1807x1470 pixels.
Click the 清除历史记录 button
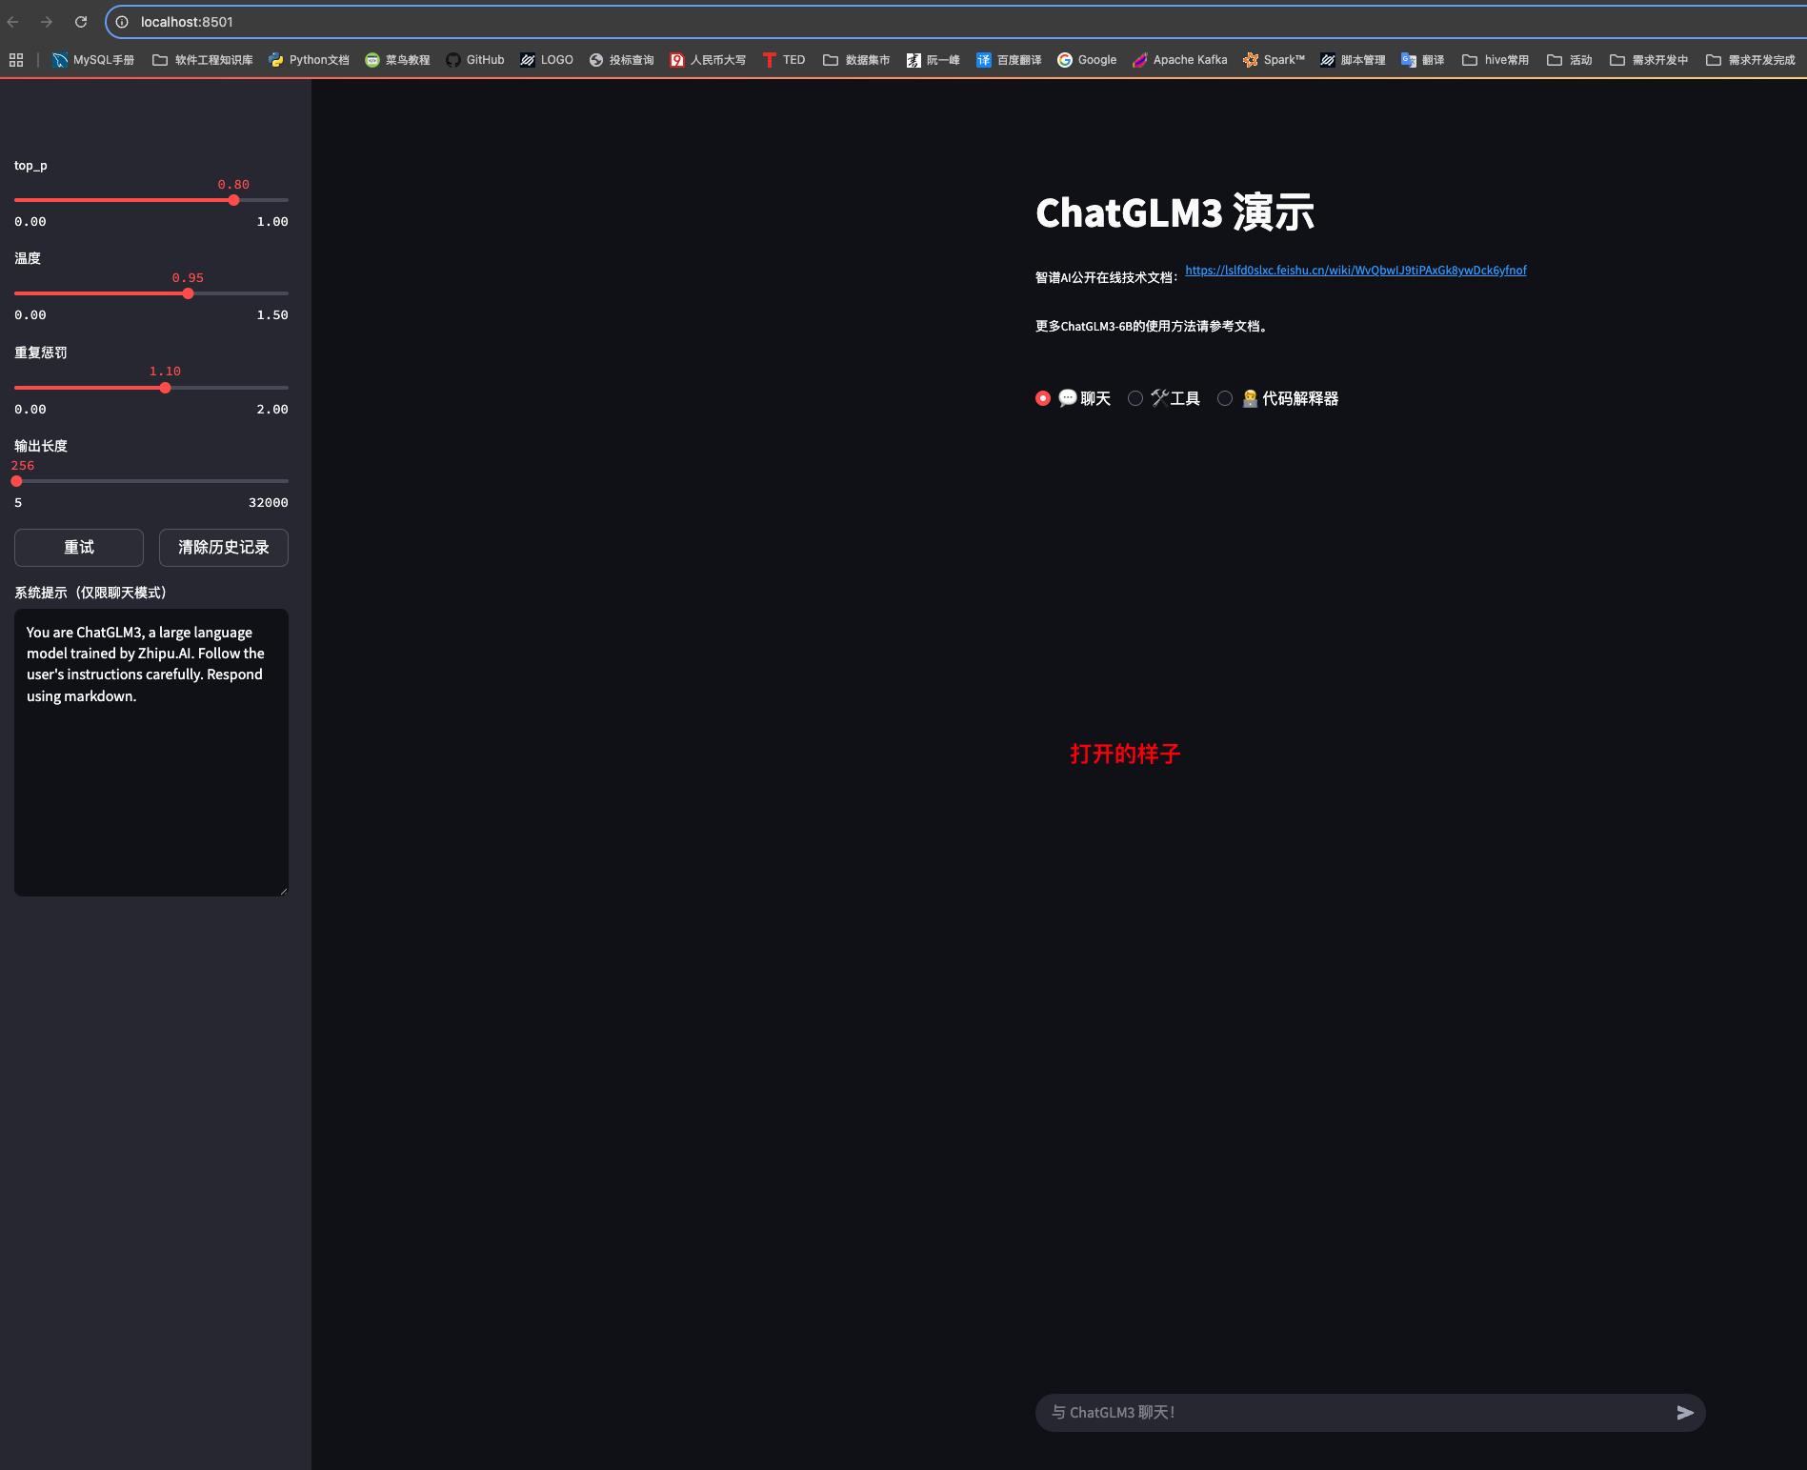(x=224, y=548)
